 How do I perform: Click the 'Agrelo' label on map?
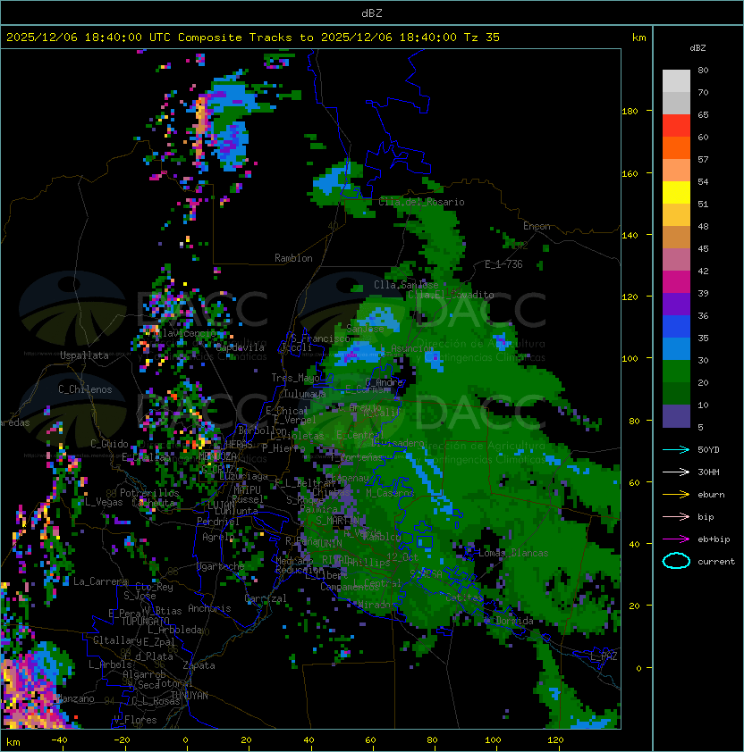click(218, 537)
